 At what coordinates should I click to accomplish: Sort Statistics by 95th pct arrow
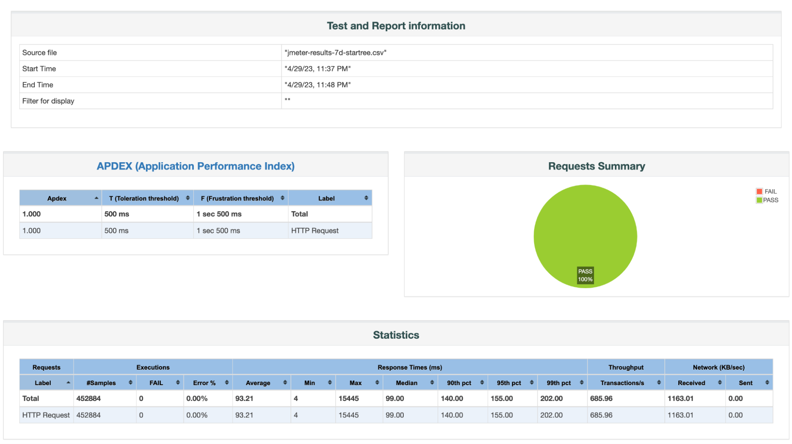point(532,383)
